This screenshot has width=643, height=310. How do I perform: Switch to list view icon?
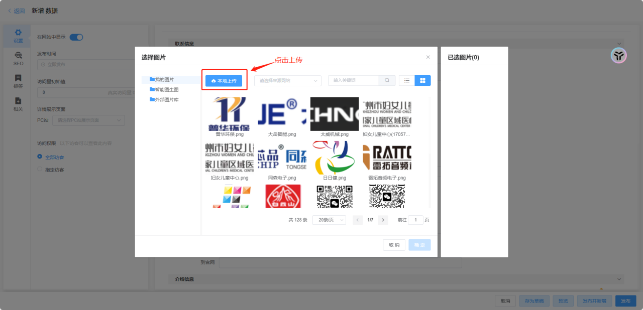(407, 80)
